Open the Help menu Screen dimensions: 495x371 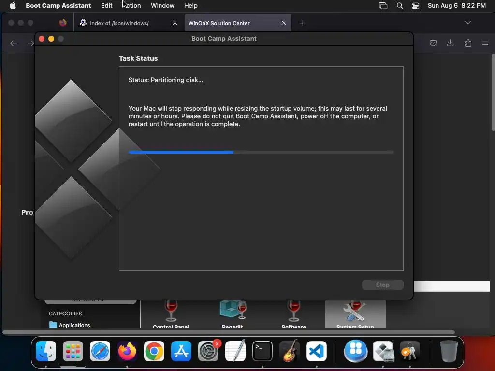[x=190, y=5]
